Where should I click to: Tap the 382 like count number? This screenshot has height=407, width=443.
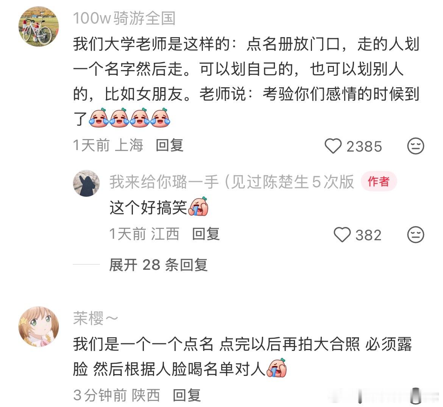point(368,235)
